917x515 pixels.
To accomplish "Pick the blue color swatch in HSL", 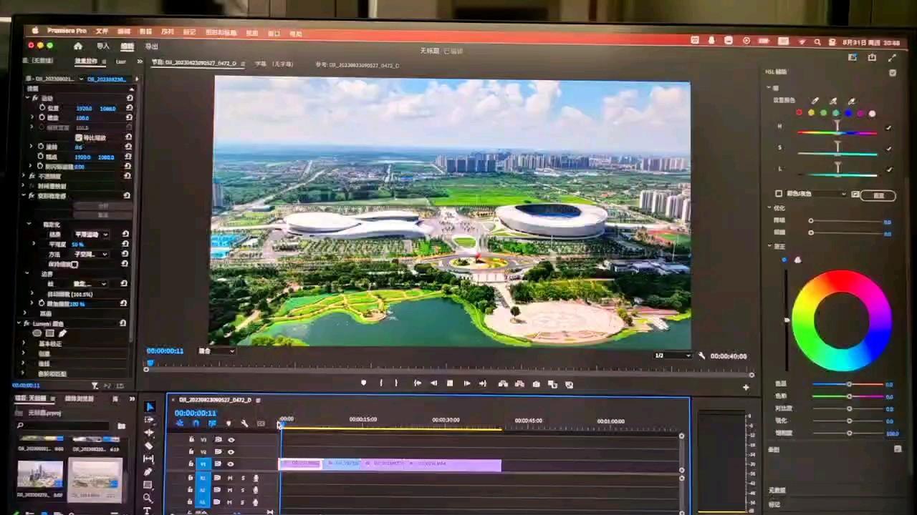I will click(x=848, y=113).
